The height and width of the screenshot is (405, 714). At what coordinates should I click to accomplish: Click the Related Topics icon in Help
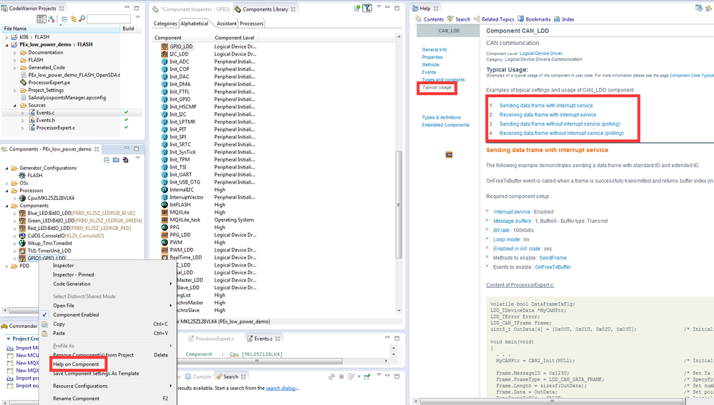(477, 19)
